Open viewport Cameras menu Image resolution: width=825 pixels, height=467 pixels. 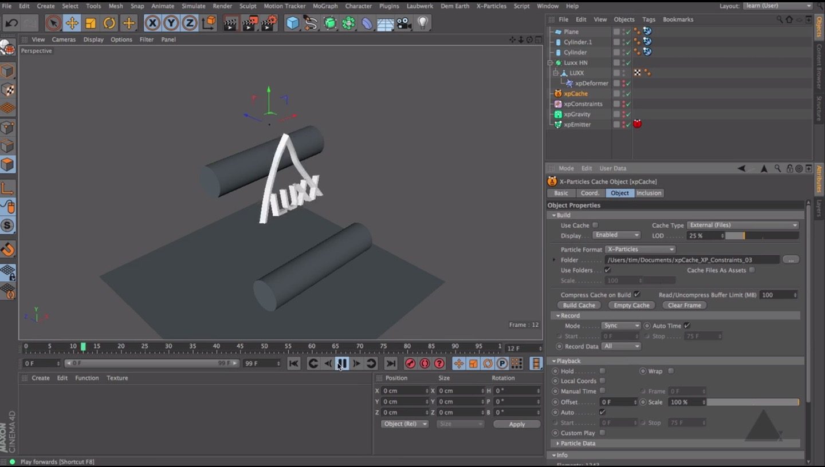tap(64, 39)
